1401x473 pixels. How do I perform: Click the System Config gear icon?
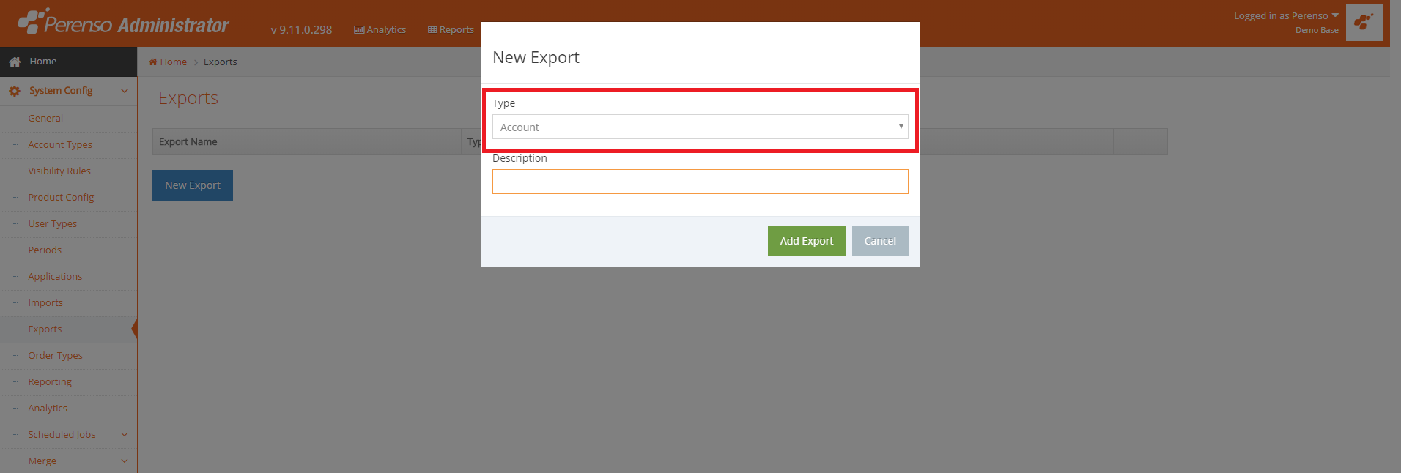click(x=15, y=92)
